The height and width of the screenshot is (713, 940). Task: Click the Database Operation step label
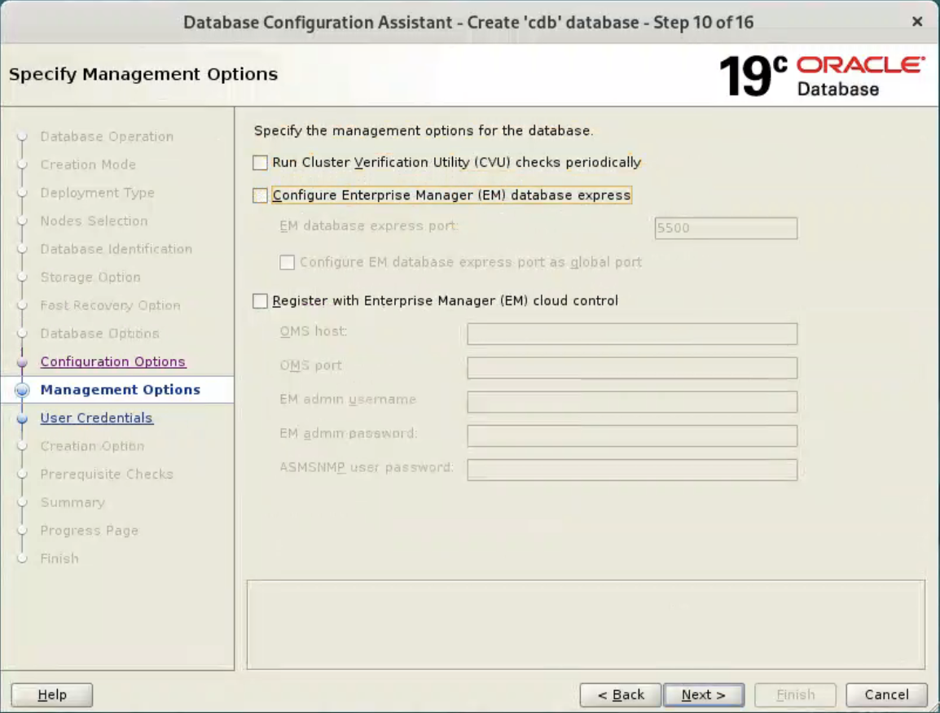[108, 137]
